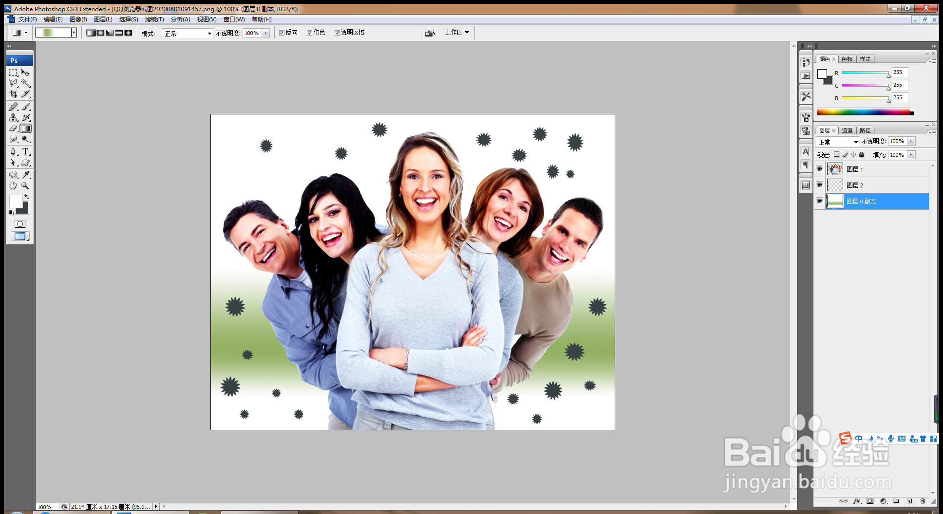
Task: Open the layer opacity slider arrow
Action: click(x=911, y=141)
